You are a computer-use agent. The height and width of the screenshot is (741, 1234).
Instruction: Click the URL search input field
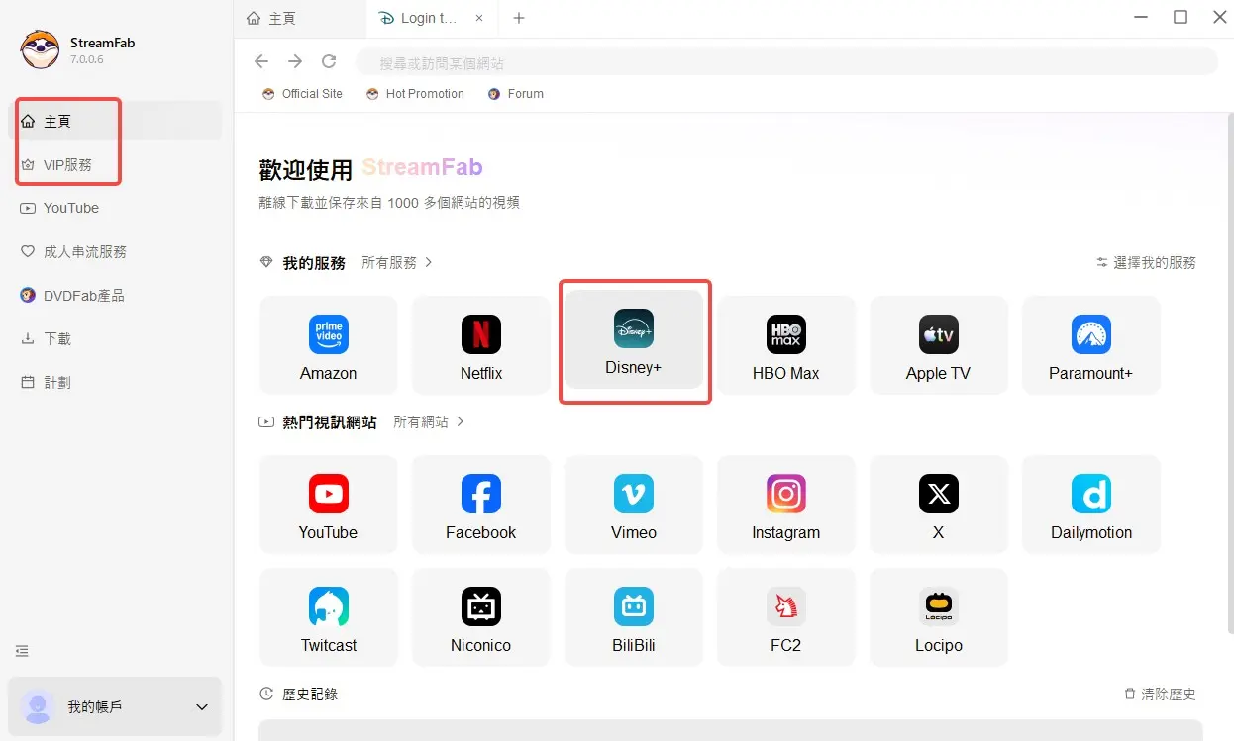(786, 62)
